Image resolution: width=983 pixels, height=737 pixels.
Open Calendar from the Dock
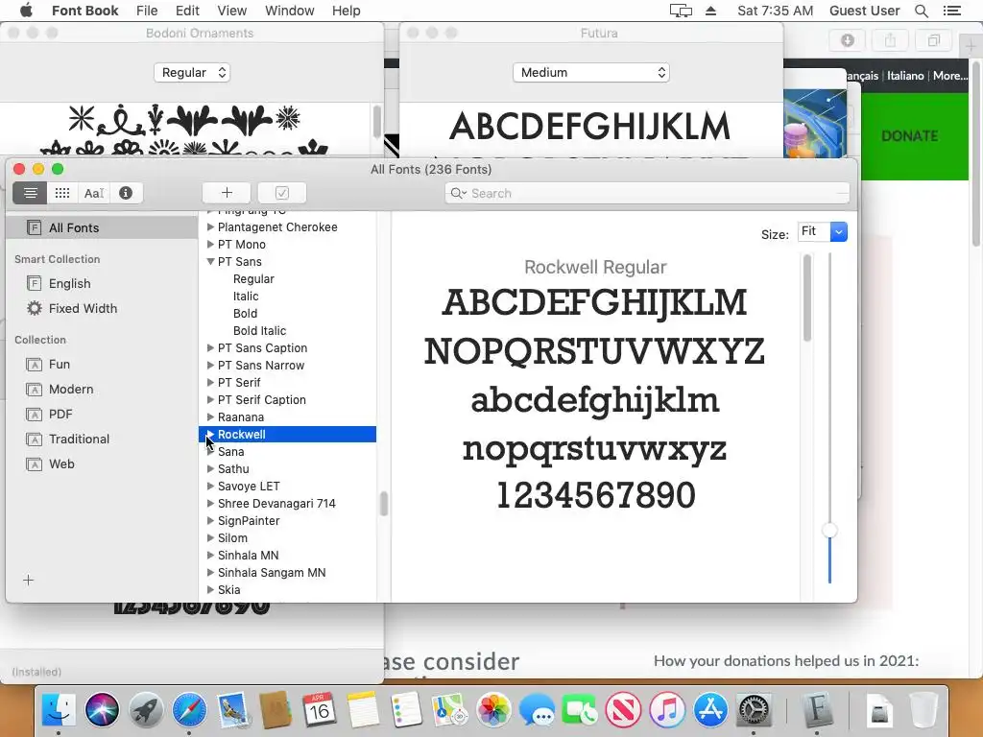click(319, 709)
